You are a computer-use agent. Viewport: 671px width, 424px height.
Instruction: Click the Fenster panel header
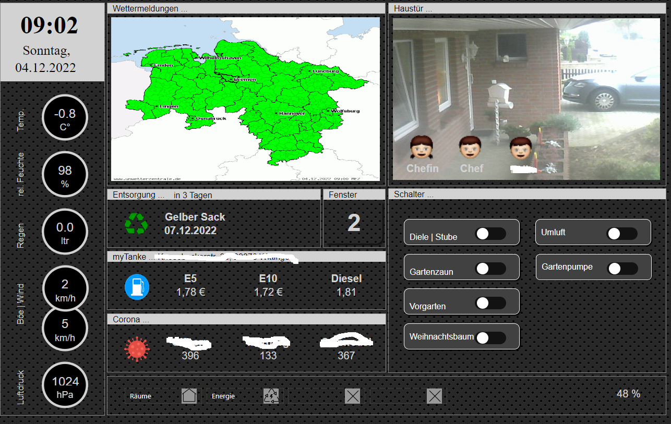pos(354,195)
